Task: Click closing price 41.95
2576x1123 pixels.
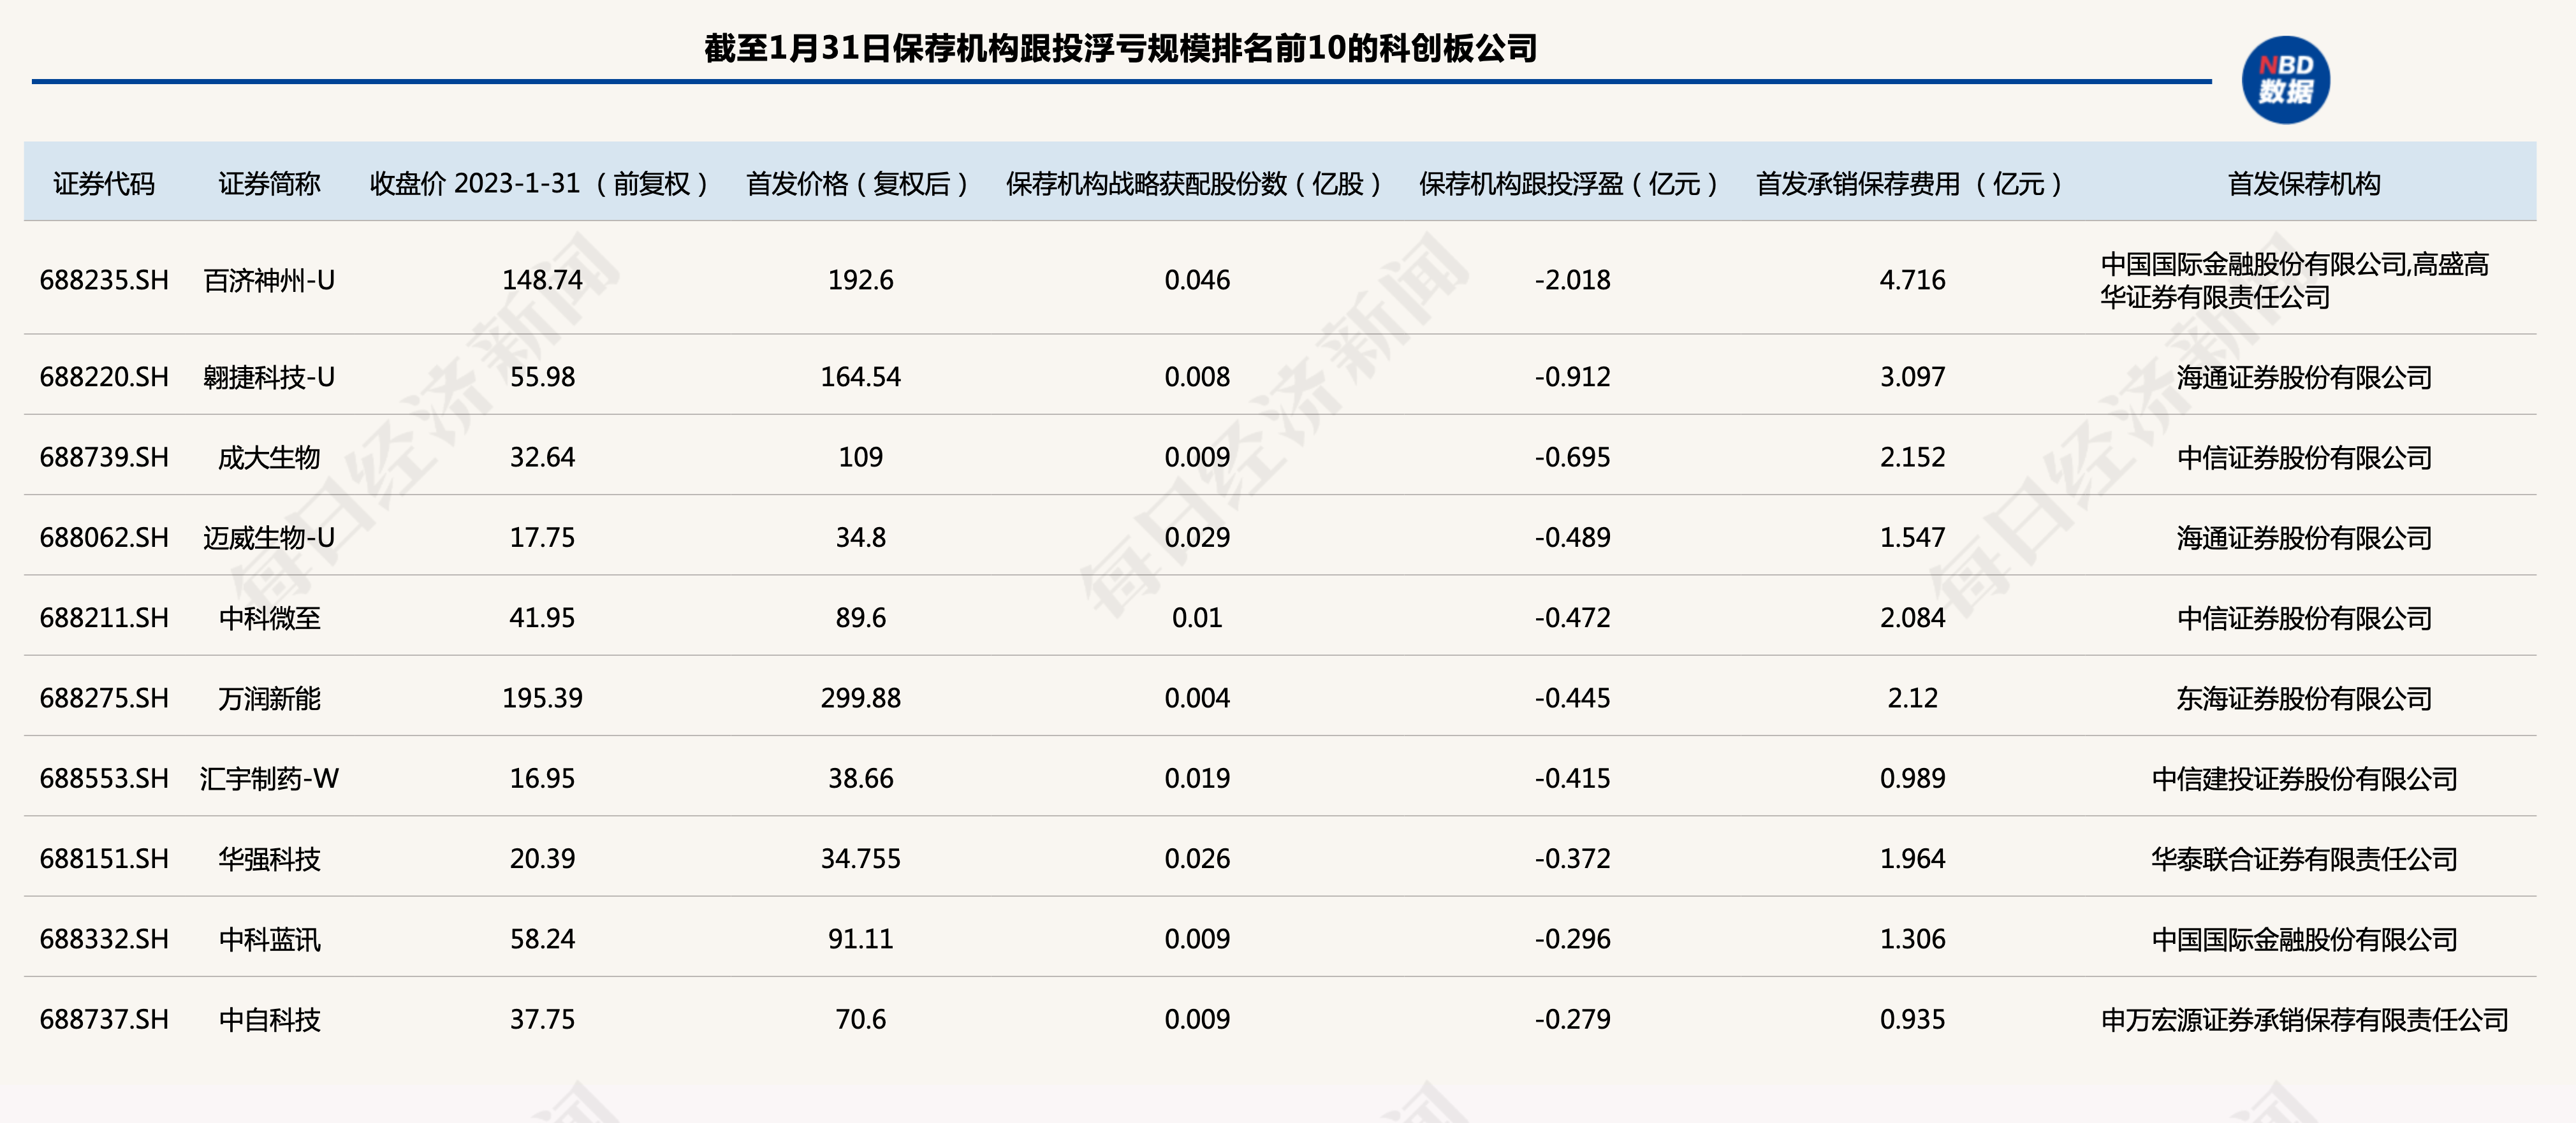Action: point(542,618)
